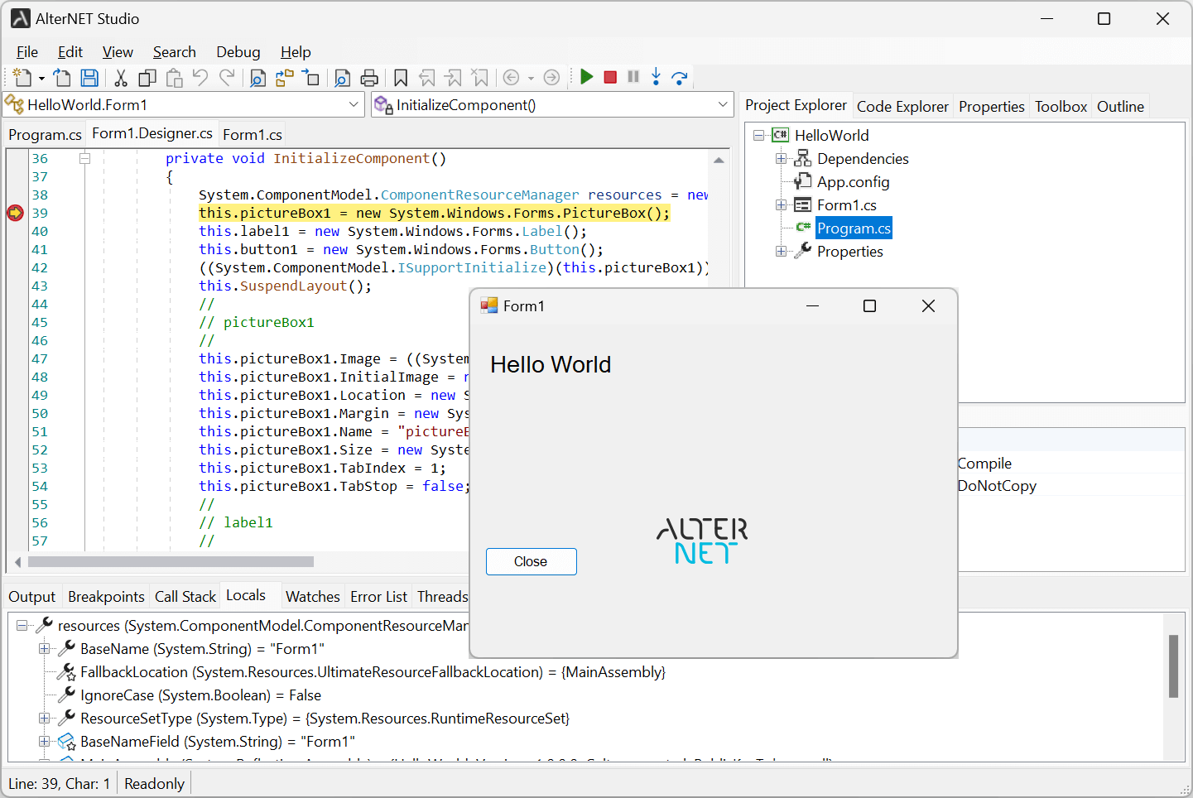Click the Clear all bookmarks icon

480,78
